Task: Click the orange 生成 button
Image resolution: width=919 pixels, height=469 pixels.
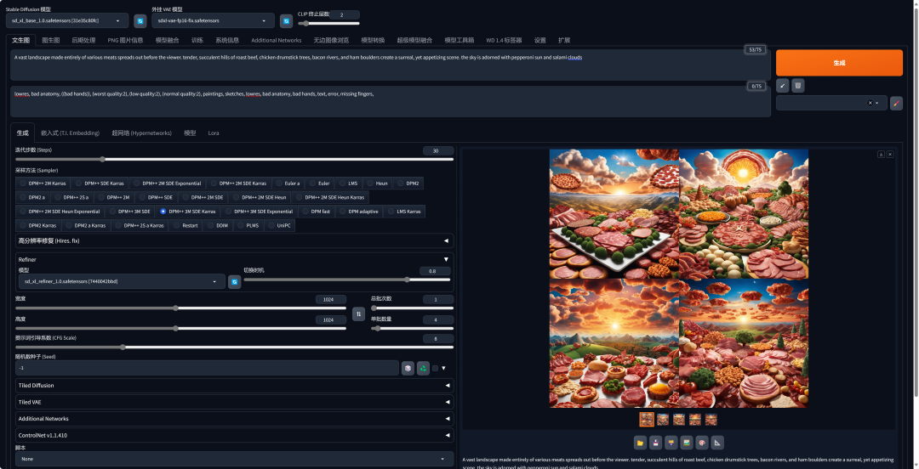Action: [x=839, y=63]
